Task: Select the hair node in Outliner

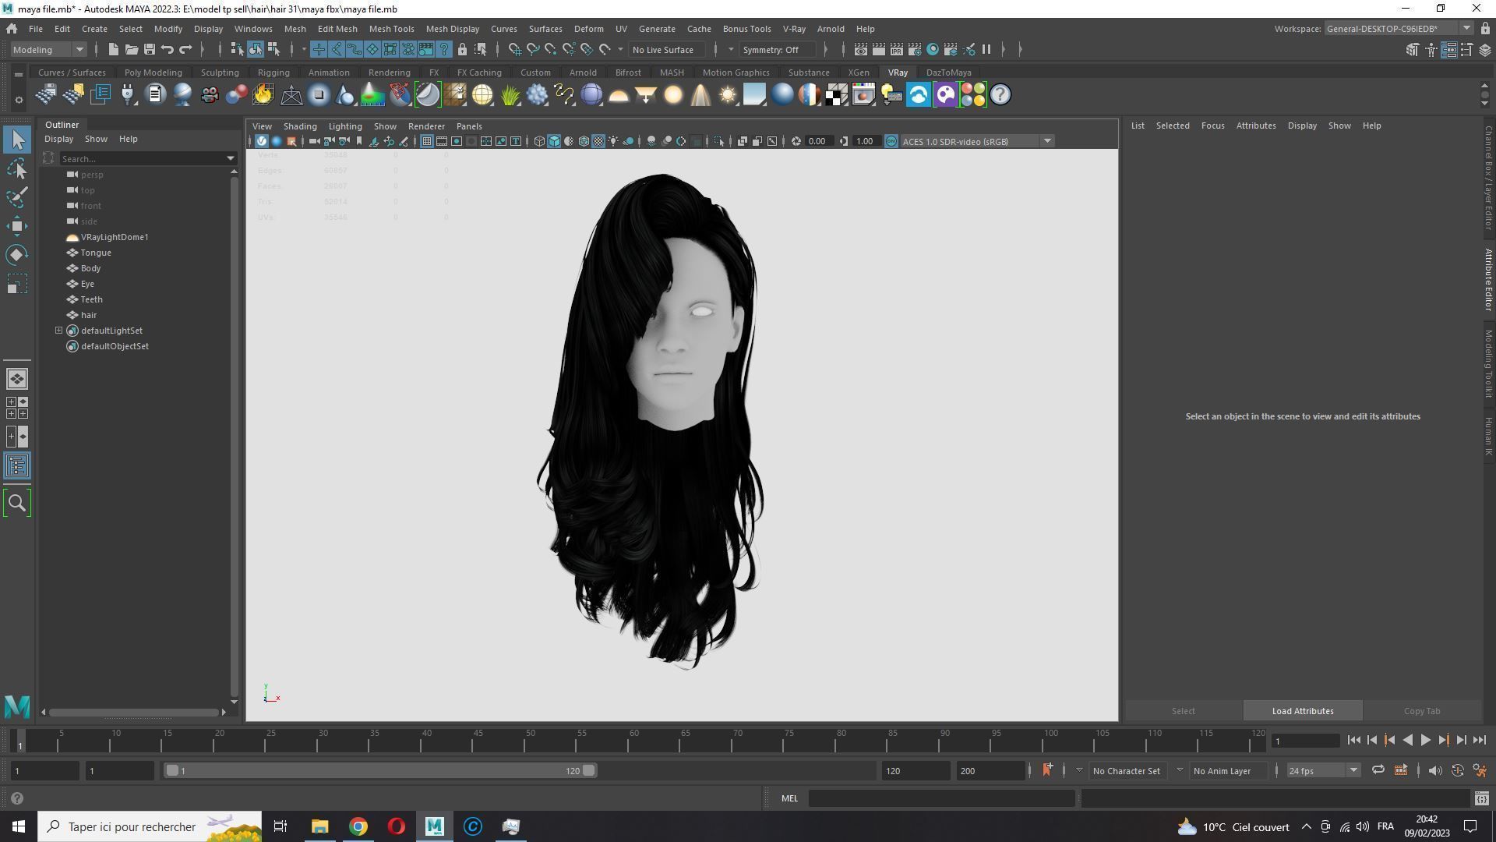Action: click(89, 315)
